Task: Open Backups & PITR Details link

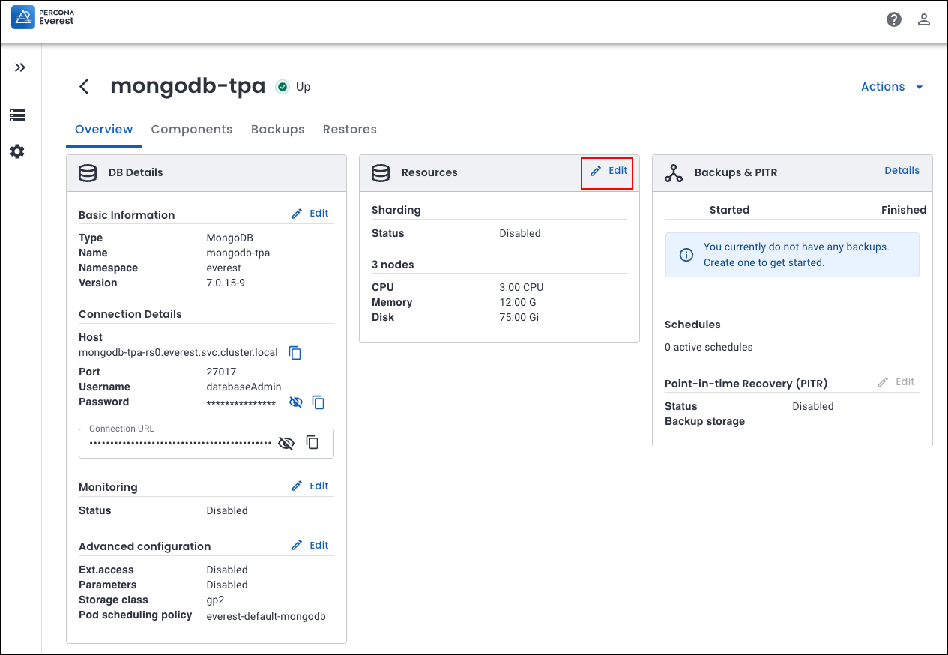Action: [x=902, y=171]
